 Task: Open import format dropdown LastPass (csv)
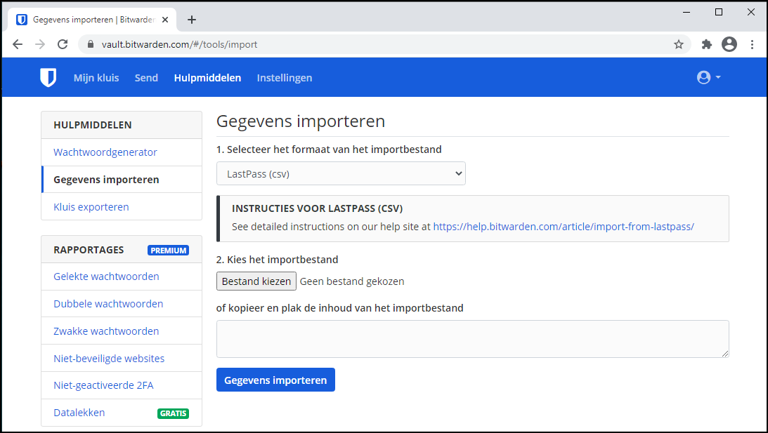[x=341, y=173]
